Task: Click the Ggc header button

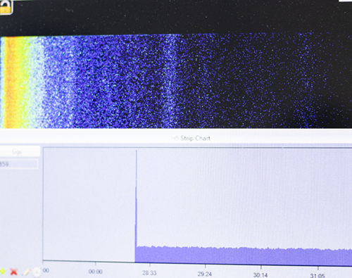Action: pos(20,151)
